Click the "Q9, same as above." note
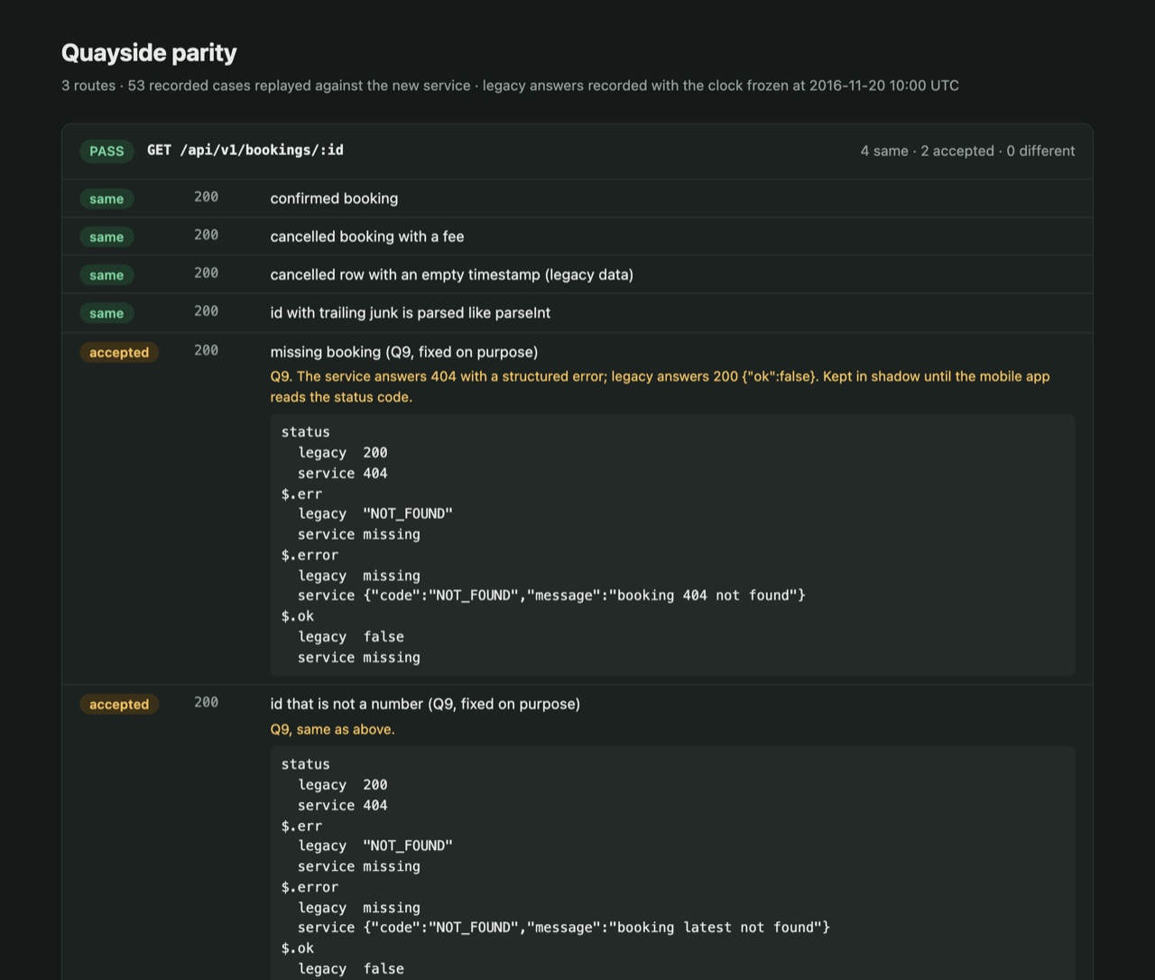 pos(332,729)
